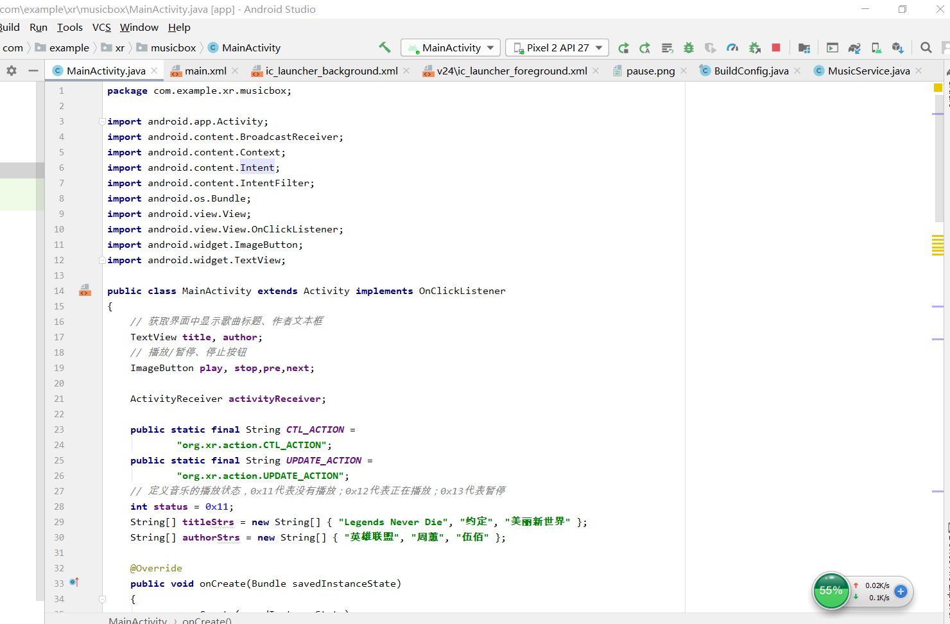950x624 pixels.
Task: Open the Run menu
Action: 39,27
